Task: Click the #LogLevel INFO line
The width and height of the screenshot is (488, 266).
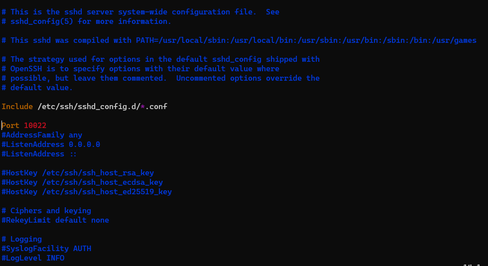Action: [x=33, y=258]
